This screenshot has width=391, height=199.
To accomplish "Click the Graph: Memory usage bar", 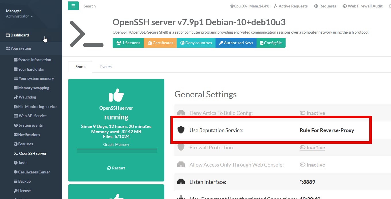I will [117, 149].
